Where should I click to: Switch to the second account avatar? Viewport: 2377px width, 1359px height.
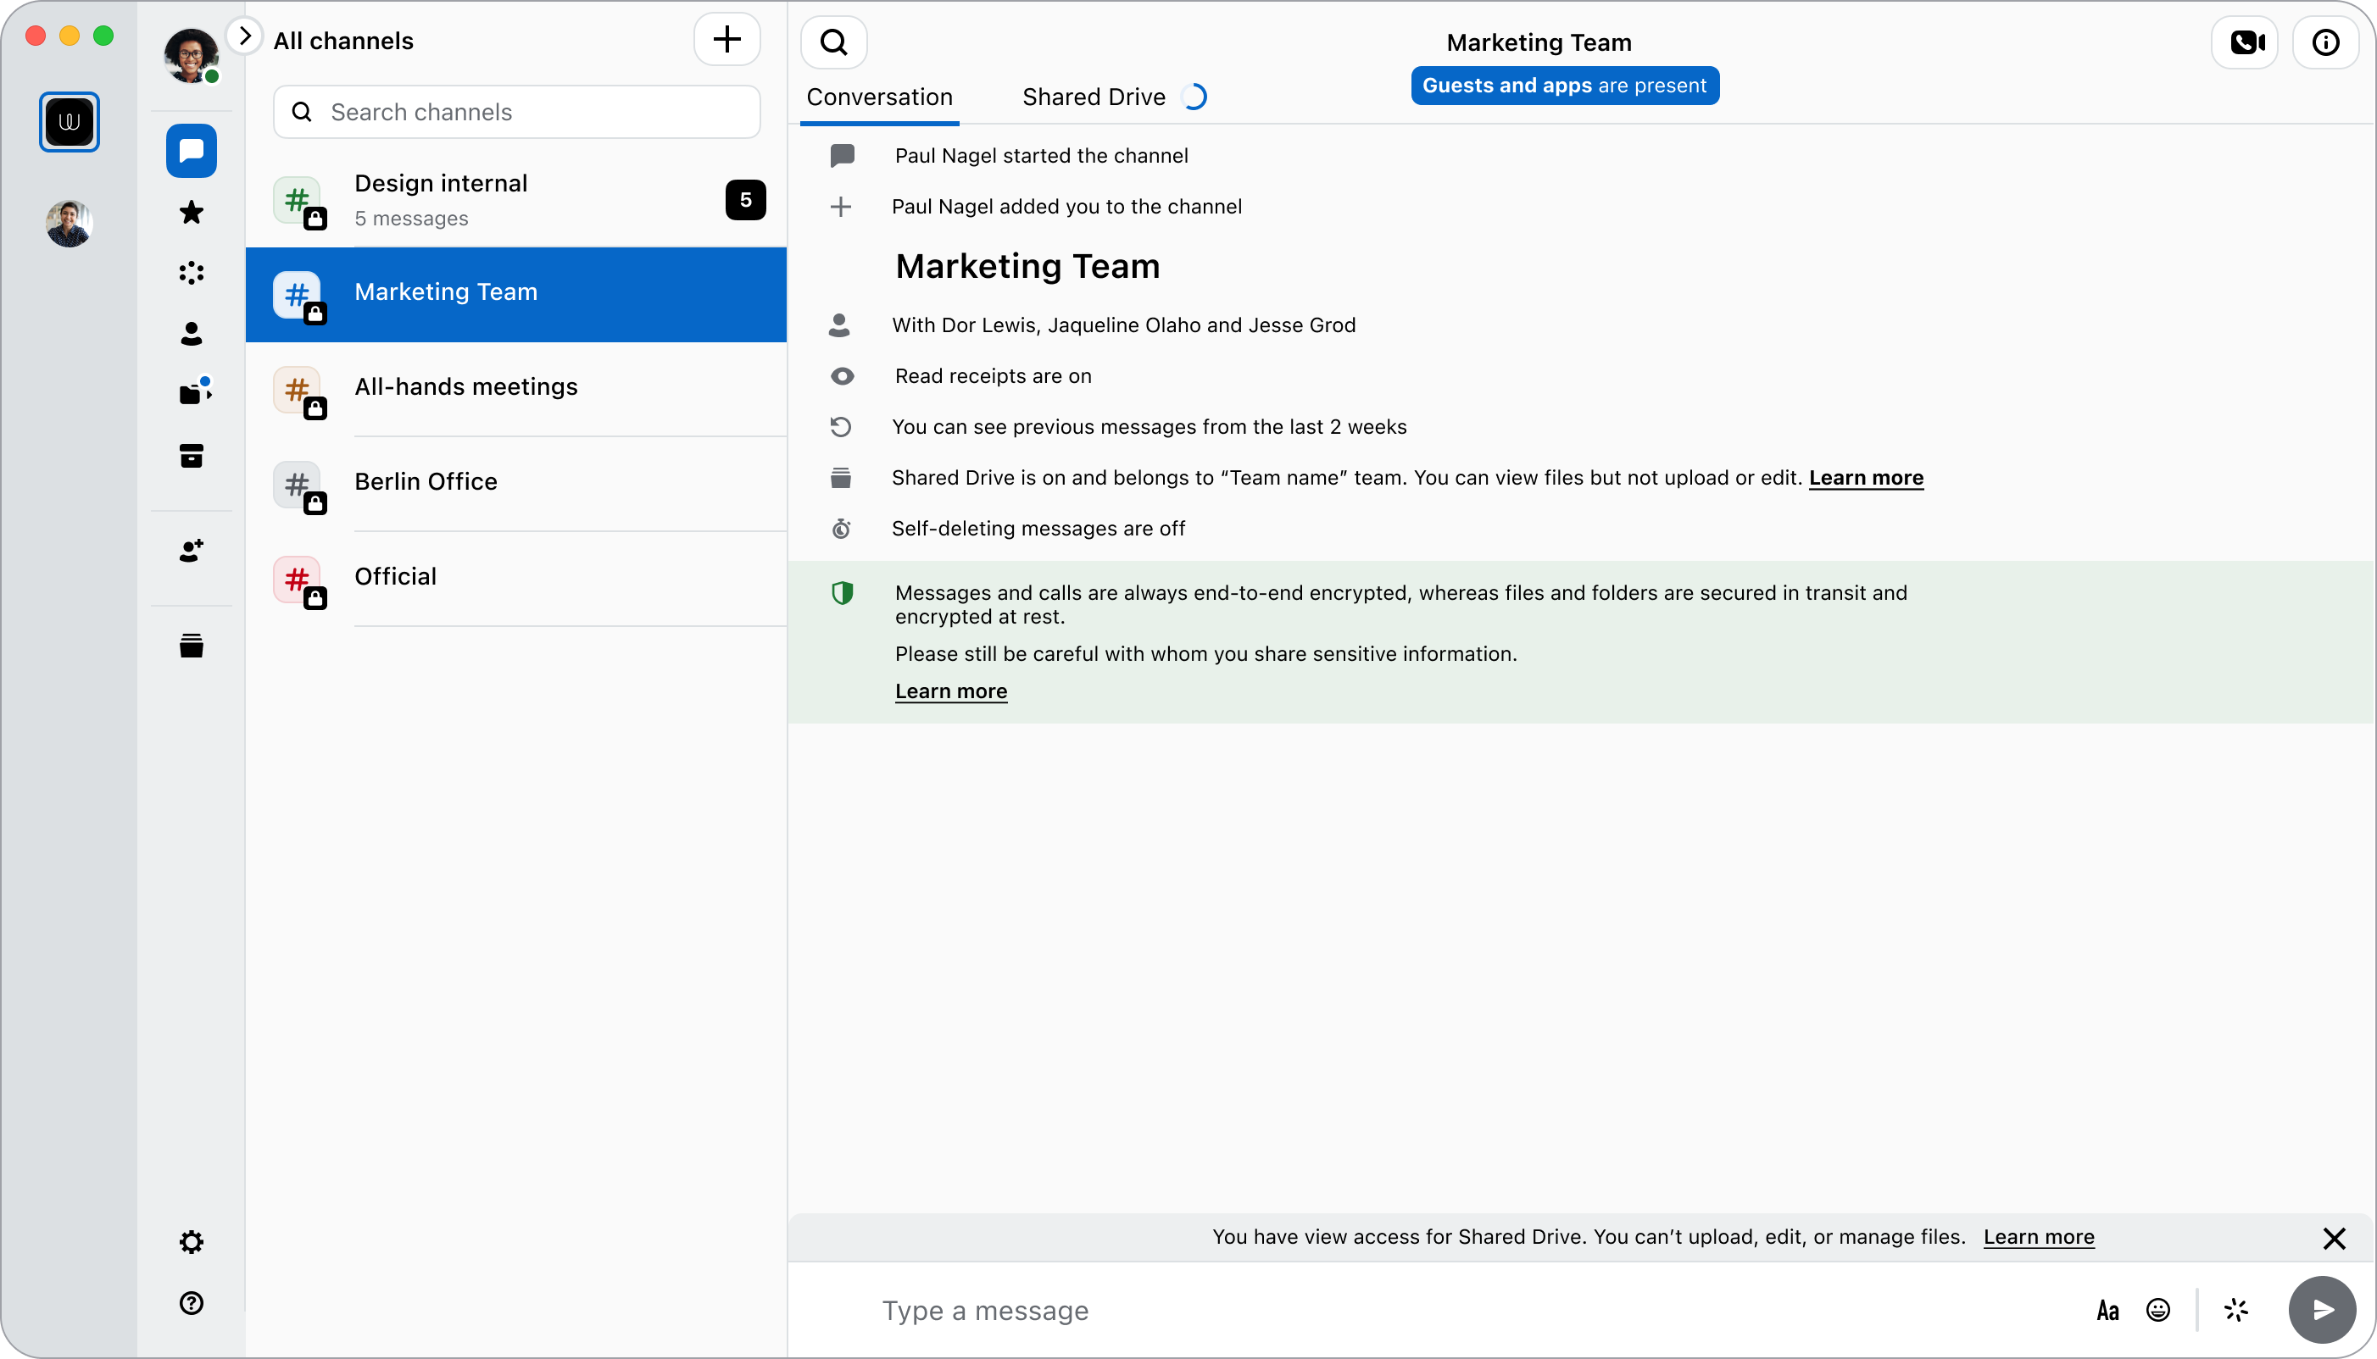[x=68, y=223]
